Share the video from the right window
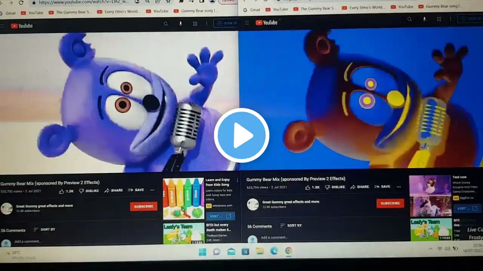Image resolution: width=483 pixels, height=271 pixels. (360, 187)
